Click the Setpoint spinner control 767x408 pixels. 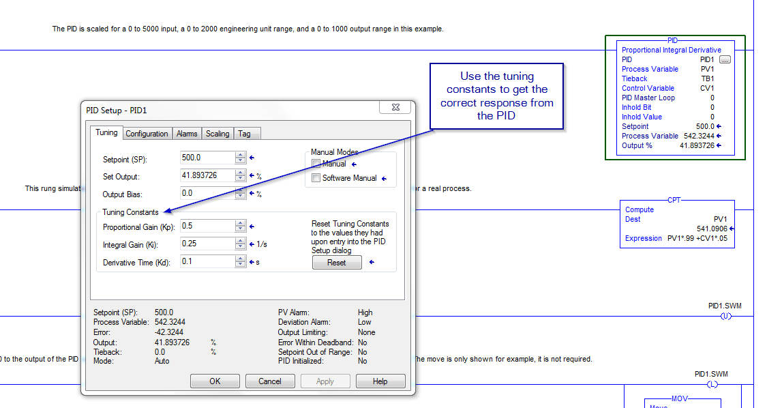[240, 158]
